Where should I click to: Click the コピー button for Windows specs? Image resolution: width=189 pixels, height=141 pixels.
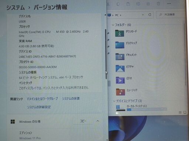click(x=83, y=121)
